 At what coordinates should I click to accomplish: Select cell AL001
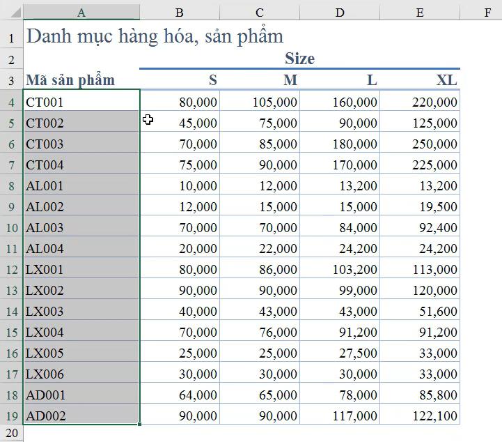81,185
